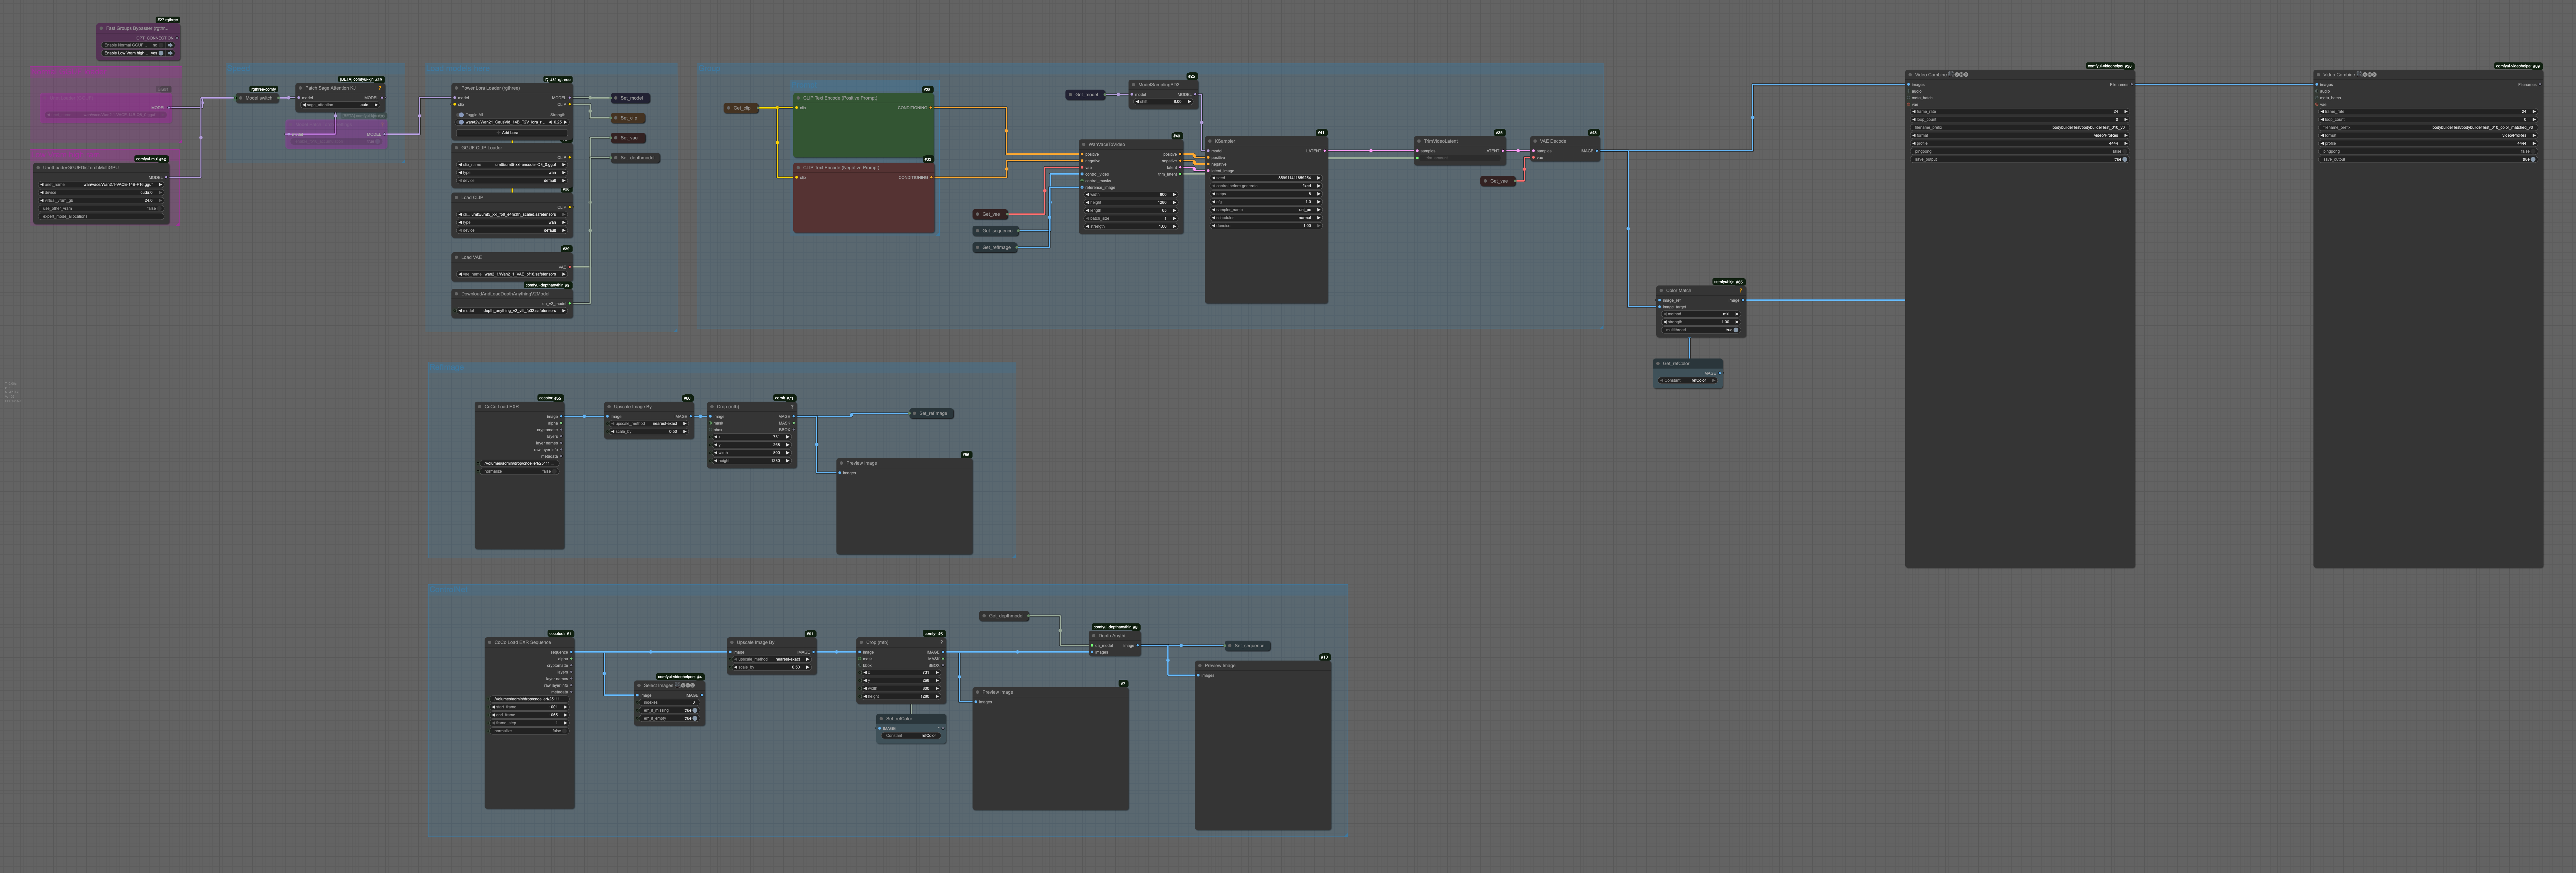Click the Patch Sage Attention help question-mark icon
The height and width of the screenshot is (873, 2576).
coord(380,88)
